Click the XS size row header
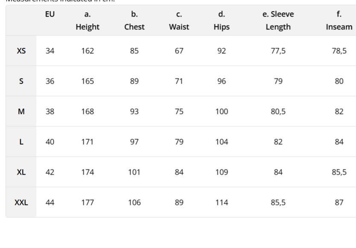Viewport: 356px width, 248px height. click(21, 51)
